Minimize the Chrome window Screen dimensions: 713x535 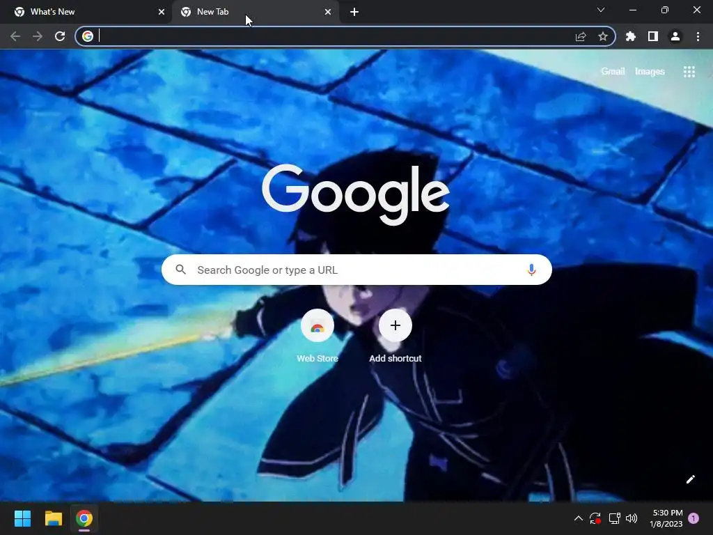coord(632,10)
